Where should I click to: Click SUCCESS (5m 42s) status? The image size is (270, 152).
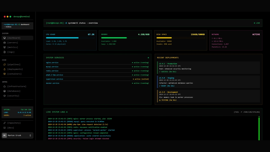pyautogui.click(x=168, y=72)
